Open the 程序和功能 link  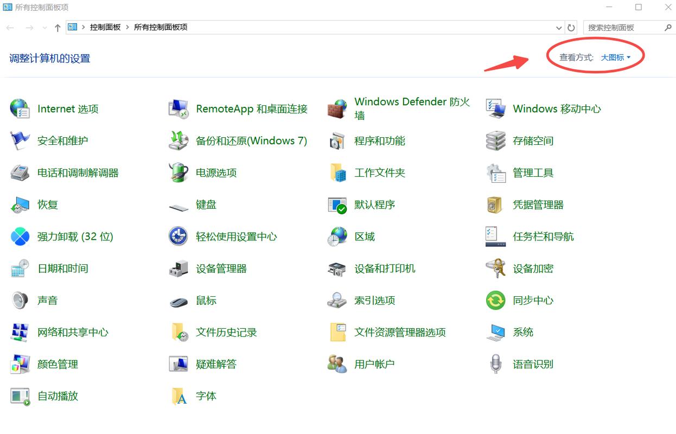380,141
